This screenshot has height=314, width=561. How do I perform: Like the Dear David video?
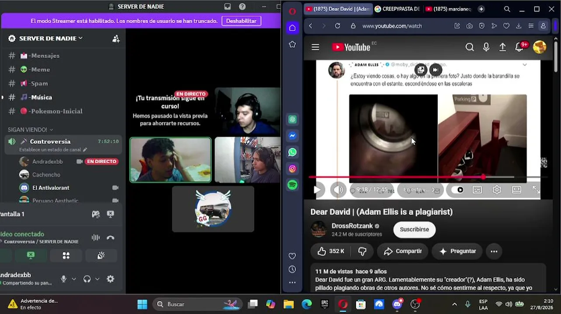coord(331,251)
